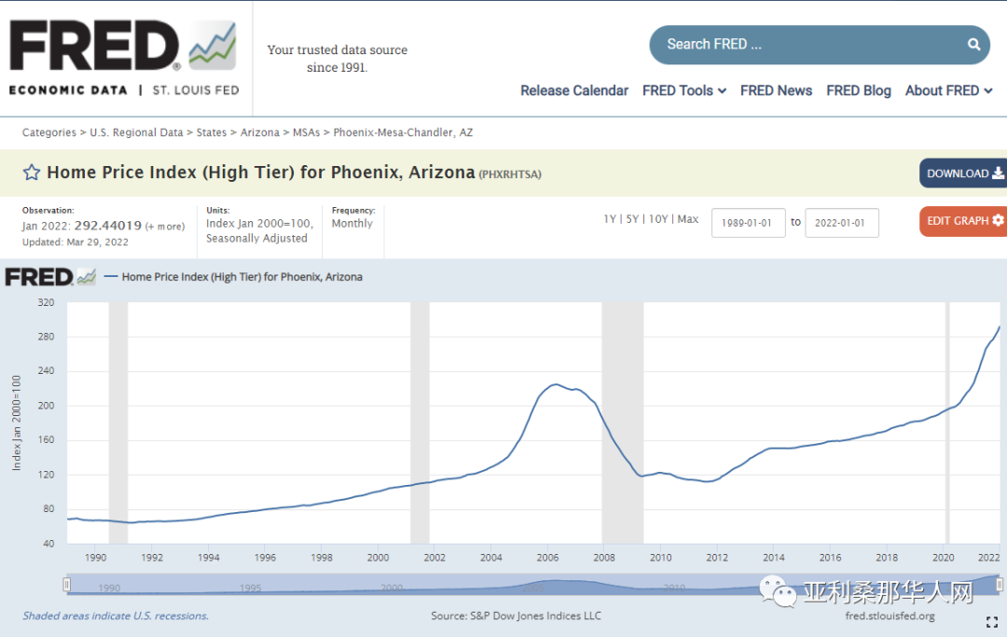Click the fullscreen icon below the chart
1007x637 pixels.
(991, 621)
